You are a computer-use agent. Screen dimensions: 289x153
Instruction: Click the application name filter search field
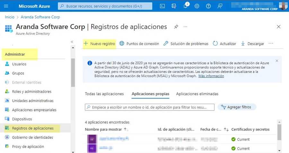(x=150, y=107)
